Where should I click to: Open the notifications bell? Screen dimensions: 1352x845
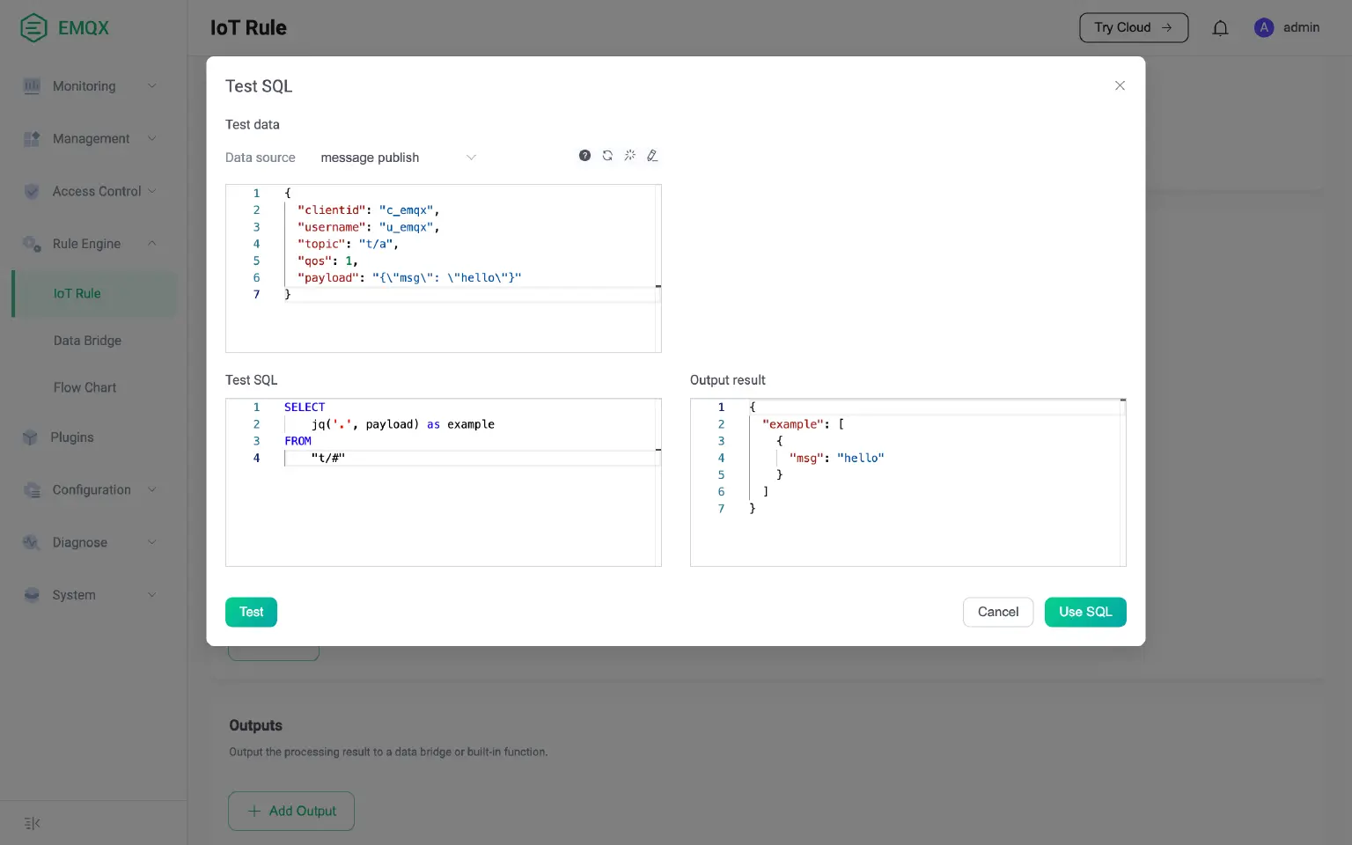pos(1220,28)
